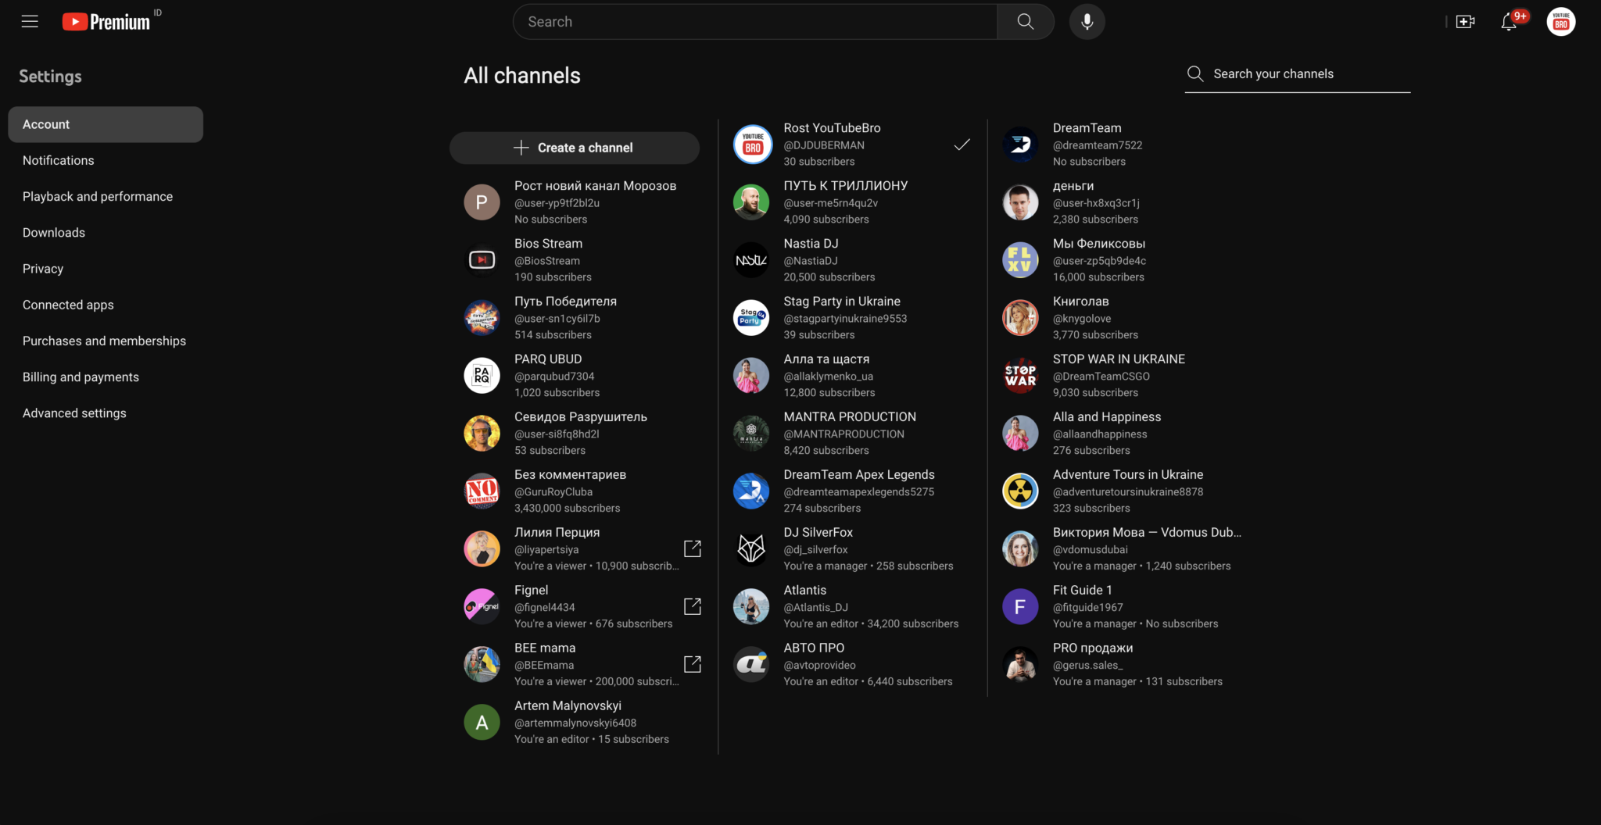Click the STOP WAR IN UKRAINE avatar
The image size is (1601, 825).
(x=1020, y=376)
